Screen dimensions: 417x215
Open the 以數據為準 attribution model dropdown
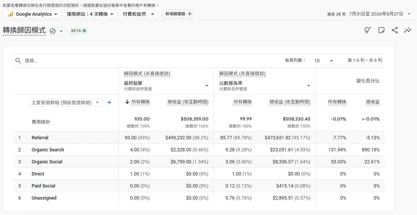point(309,86)
